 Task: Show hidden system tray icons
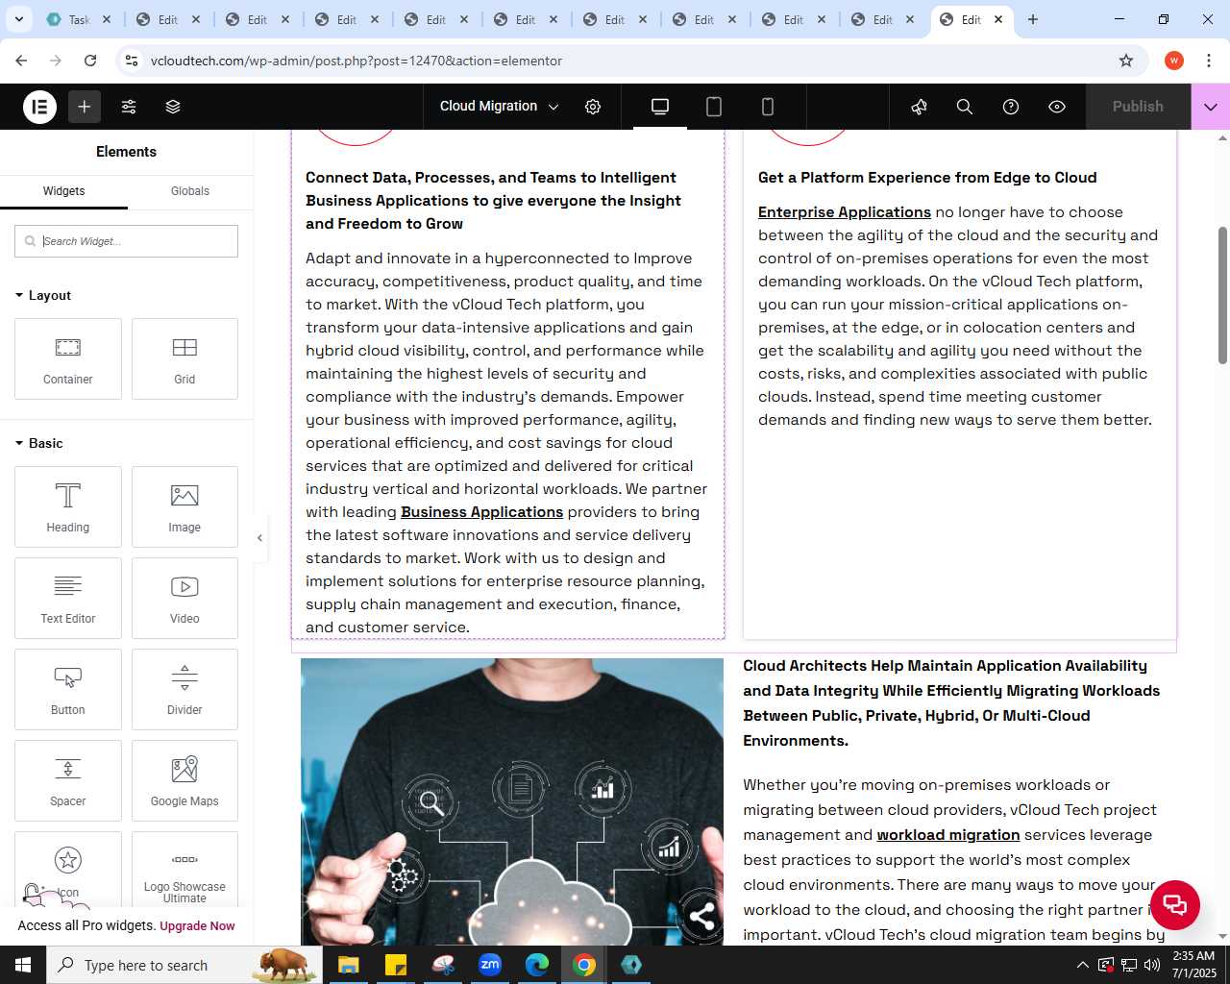(1083, 965)
